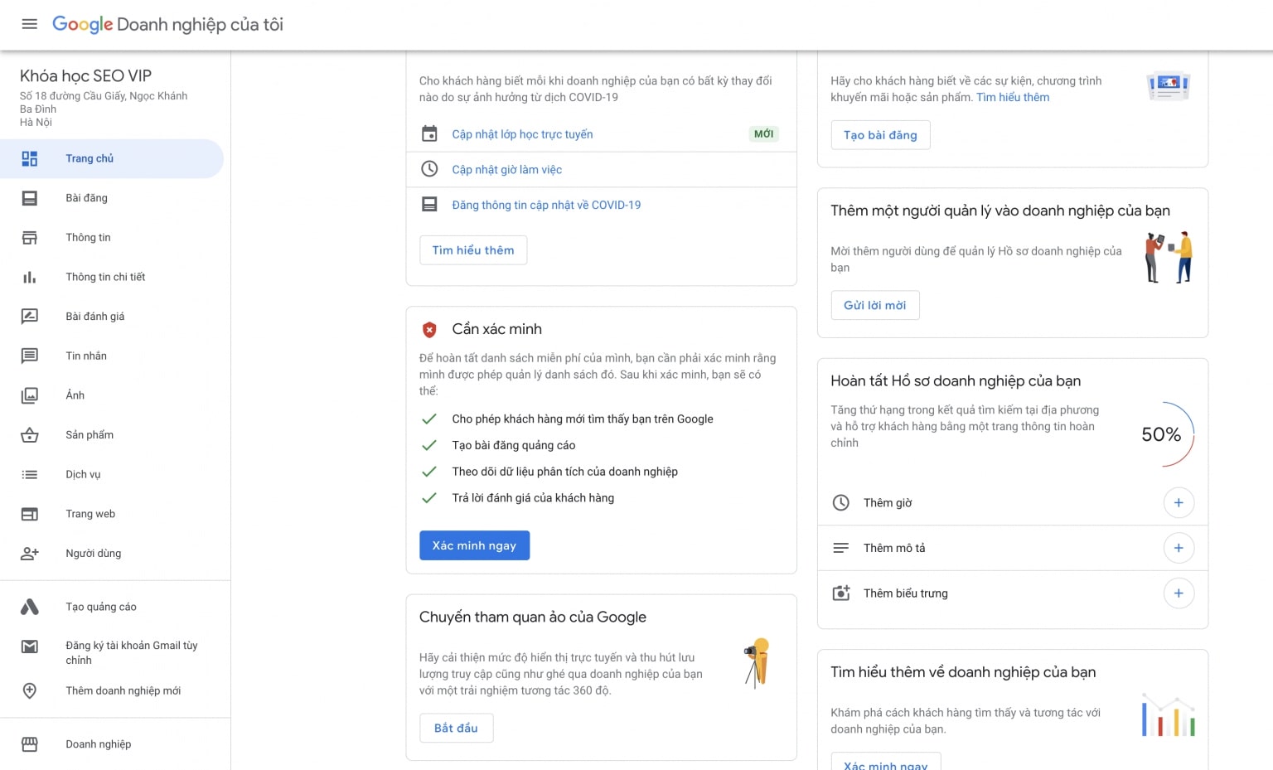Open the Ảnh photos sidebar icon
The image size is (1273, 770).
(30, 395)
